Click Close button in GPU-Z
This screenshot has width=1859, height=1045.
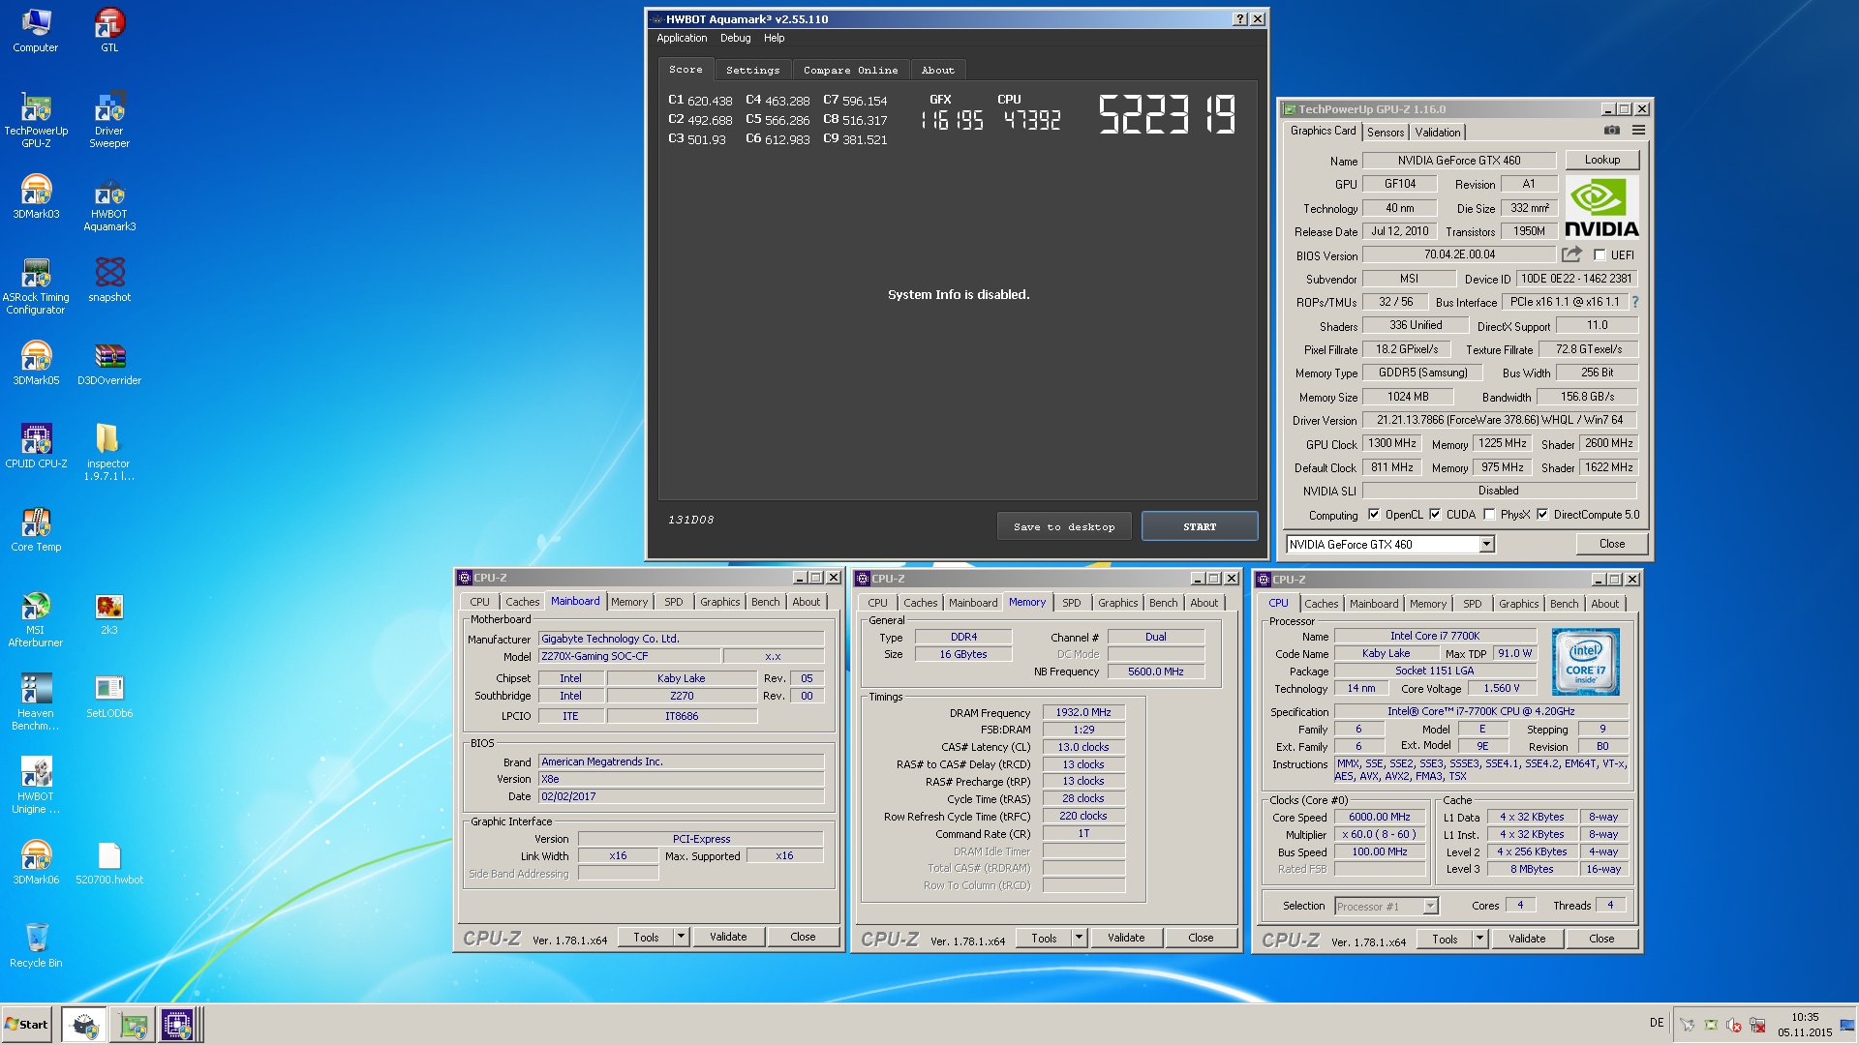[1611, 544]
